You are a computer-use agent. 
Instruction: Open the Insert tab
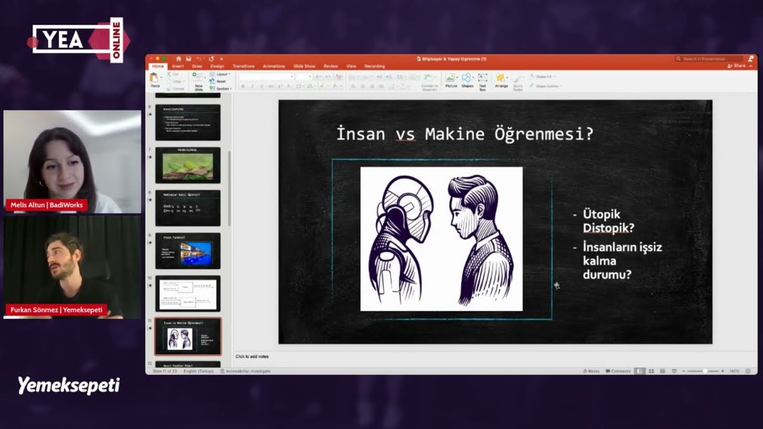pyautogui.click(x=178, y=66)
